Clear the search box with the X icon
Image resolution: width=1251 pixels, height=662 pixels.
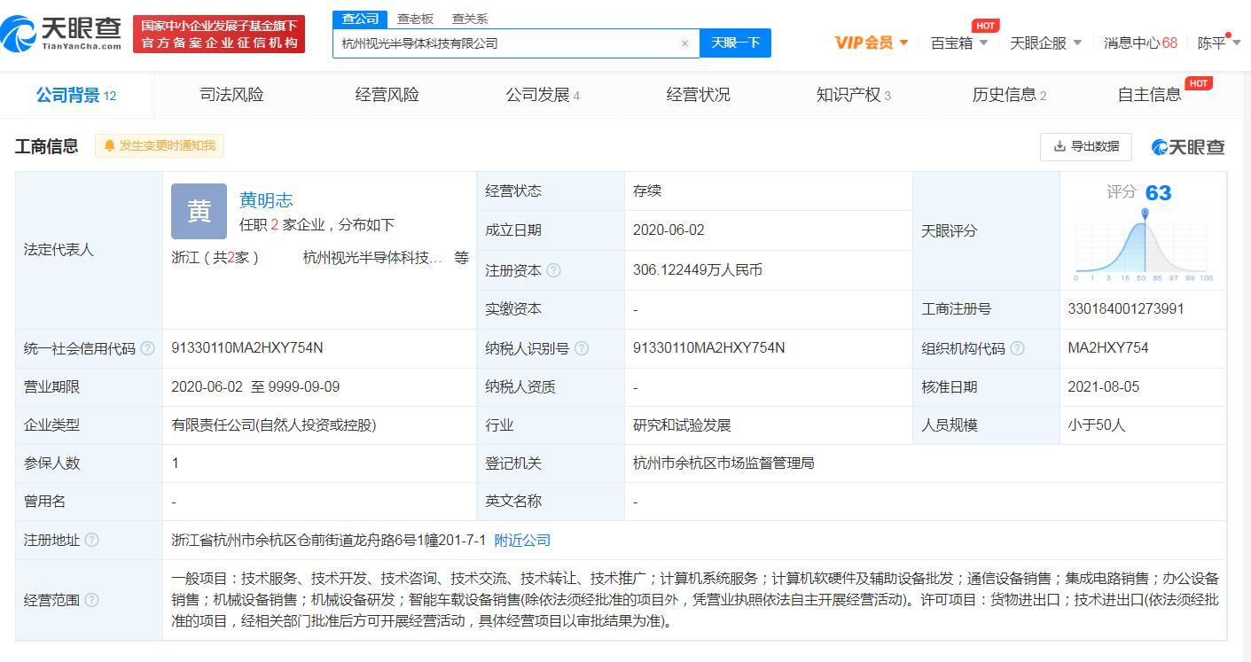[x=684, y=43]
